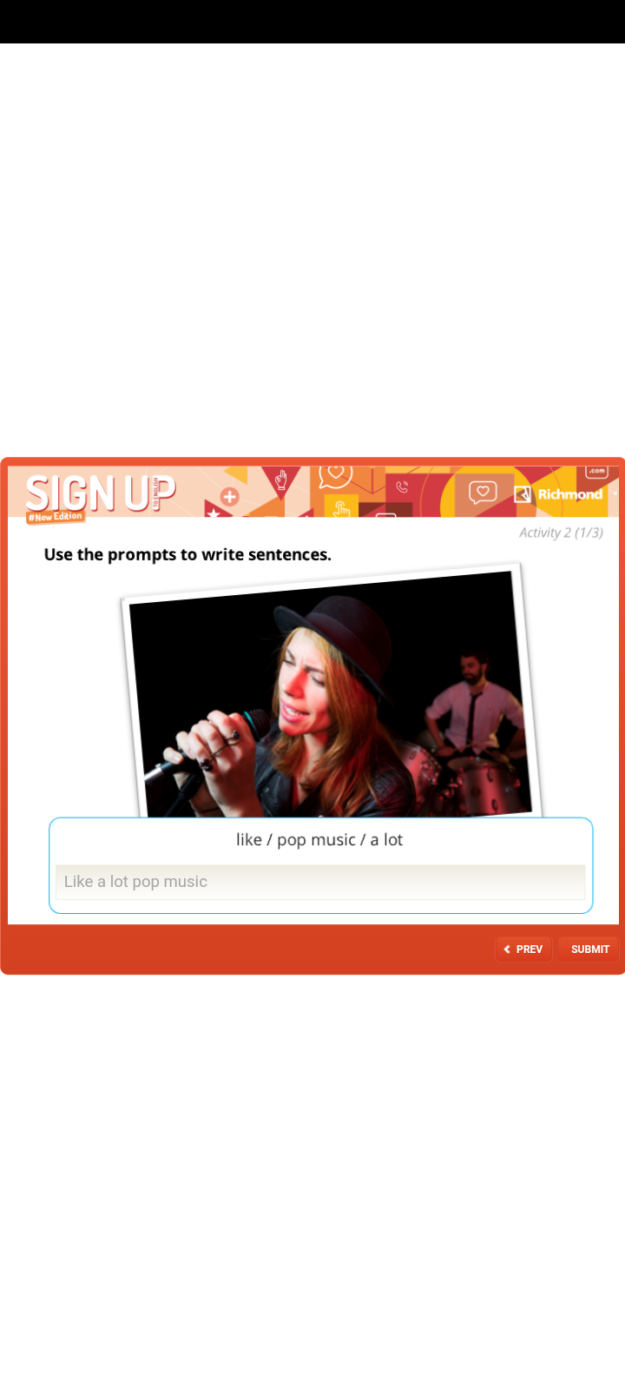Focus the sentence answer input field
The width and height of the screenshot is (625, 1390).
(320, 882)
